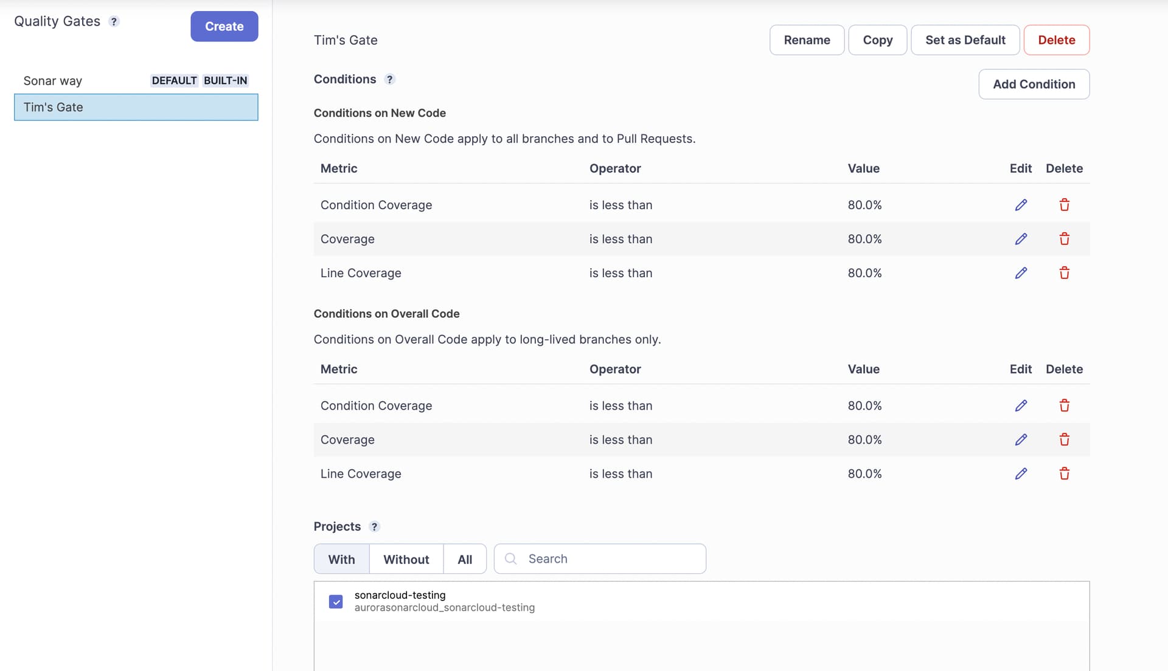Delete the New Code Line Coverage condition
1168x671 pixels.
(x=1064, y=273)
